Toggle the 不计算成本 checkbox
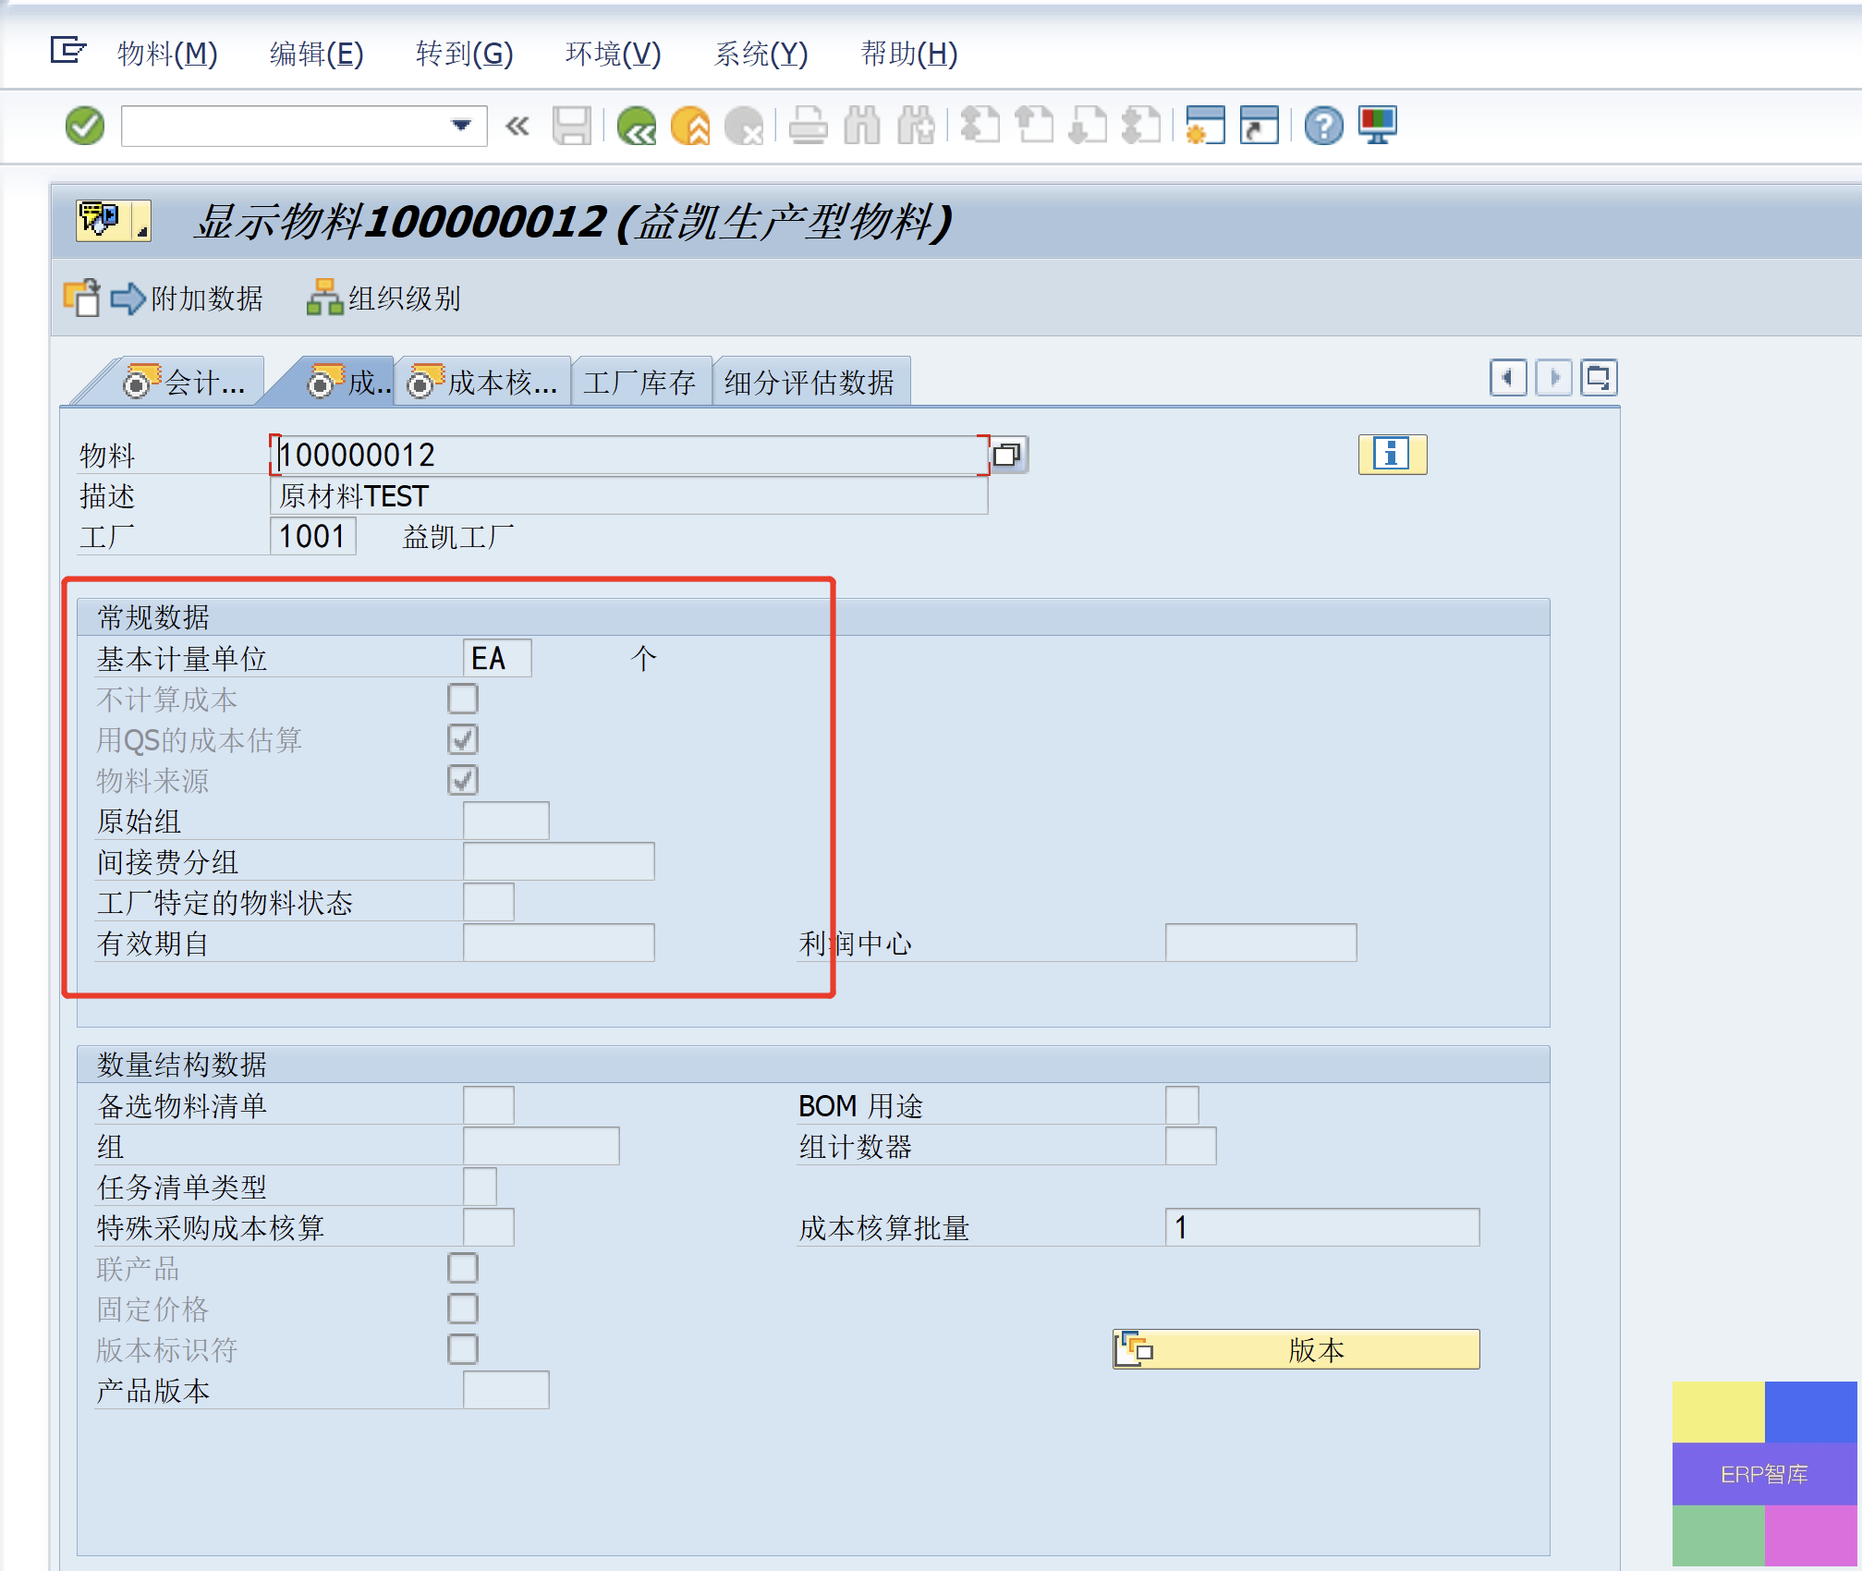This screenshot has height=1571, width=1862. pos(463,699)
